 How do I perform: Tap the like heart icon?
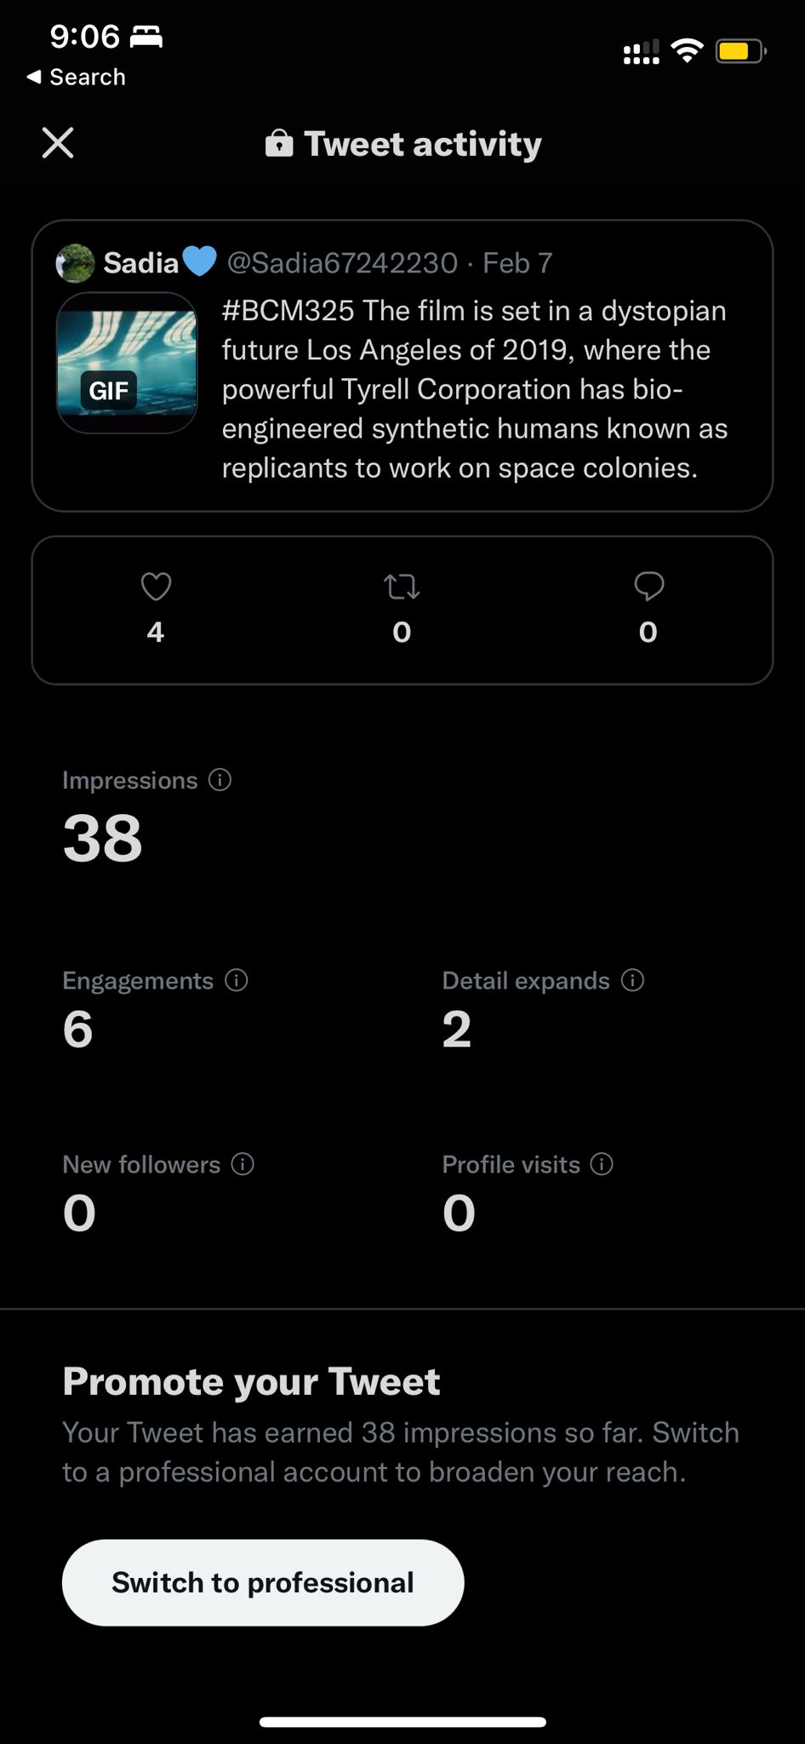(x=156, y=587)
